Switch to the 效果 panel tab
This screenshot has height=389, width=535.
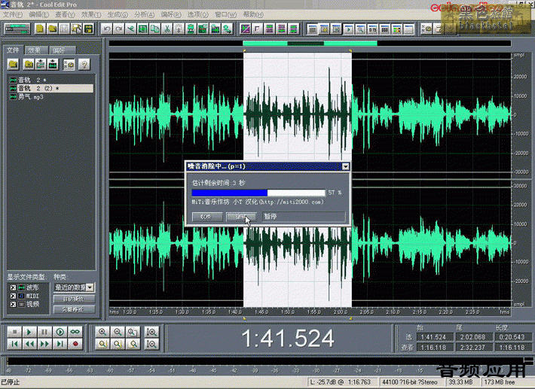click(x=35, y=50)
